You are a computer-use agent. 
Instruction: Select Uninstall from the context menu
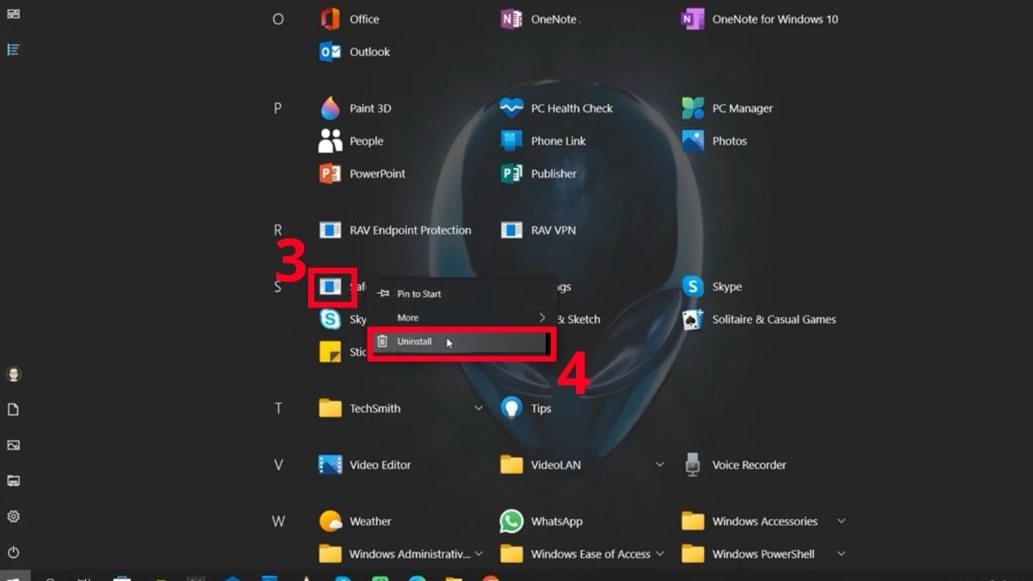click(x=461, y=342)
